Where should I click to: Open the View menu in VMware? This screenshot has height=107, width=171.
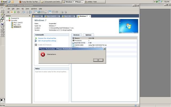pos(18,9)
